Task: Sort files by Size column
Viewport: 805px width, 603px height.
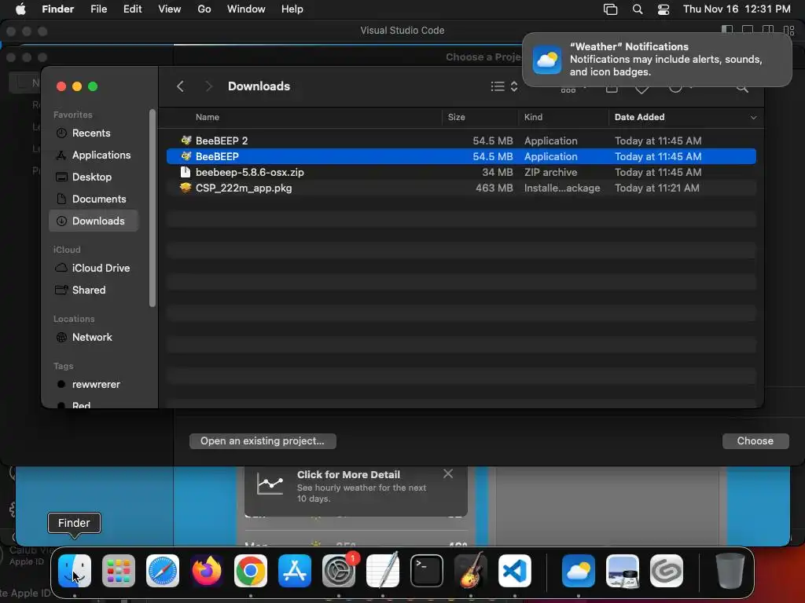Action: [456, 118]
